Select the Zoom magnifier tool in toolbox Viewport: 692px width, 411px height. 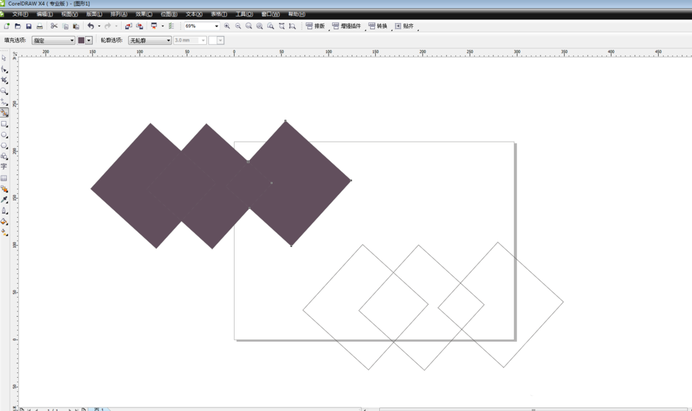pos(4,91)
